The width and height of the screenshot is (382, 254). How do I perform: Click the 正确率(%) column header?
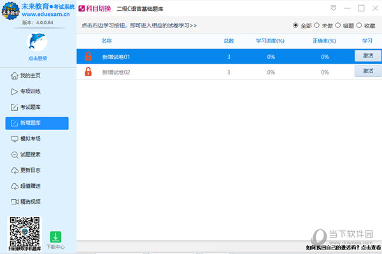click(324, 41)
